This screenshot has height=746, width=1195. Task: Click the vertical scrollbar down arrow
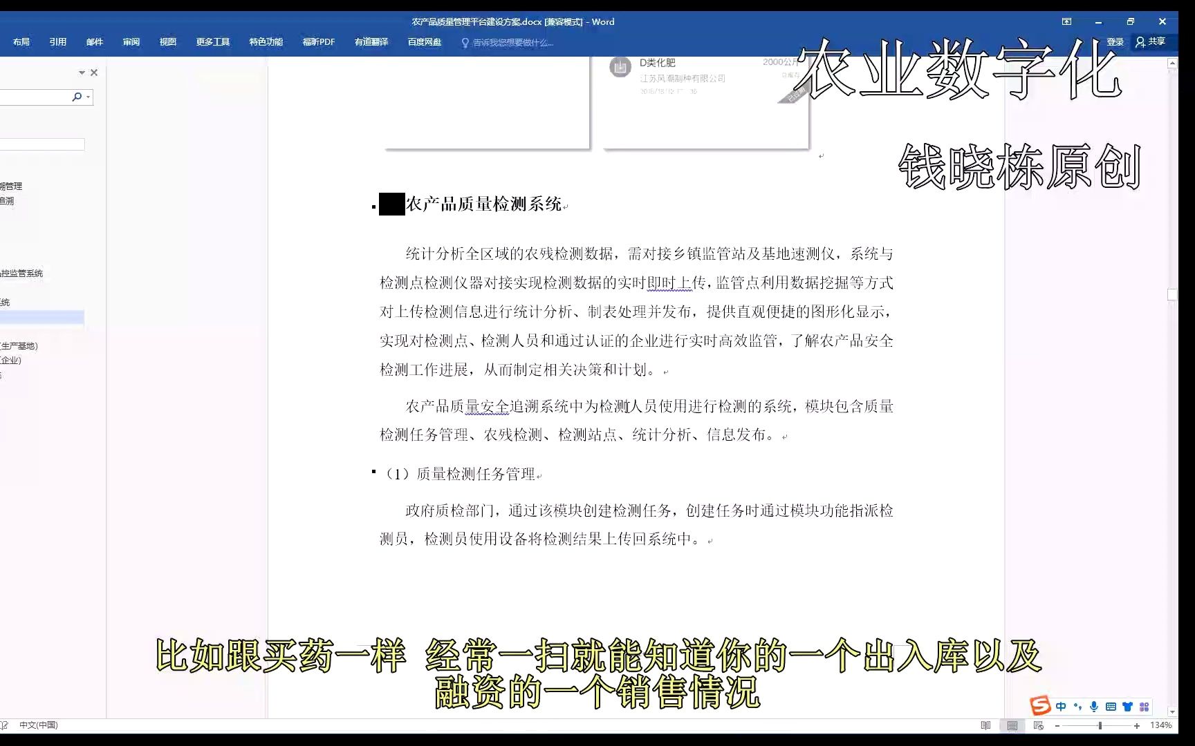tap(1172, 711)
